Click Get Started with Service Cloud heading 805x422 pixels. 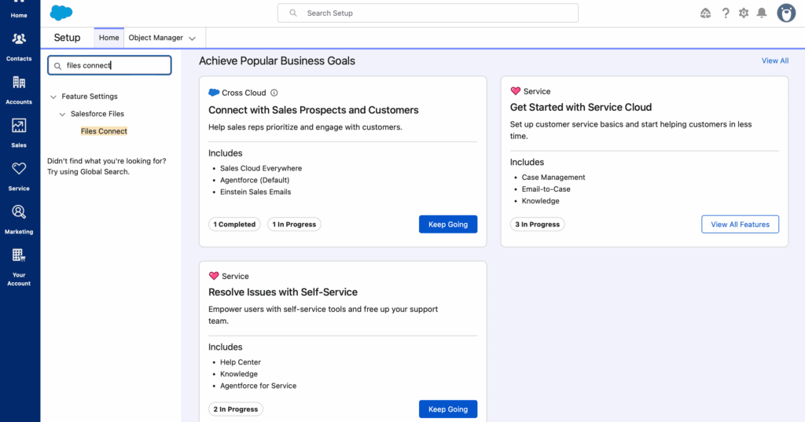tap(581, 108)
